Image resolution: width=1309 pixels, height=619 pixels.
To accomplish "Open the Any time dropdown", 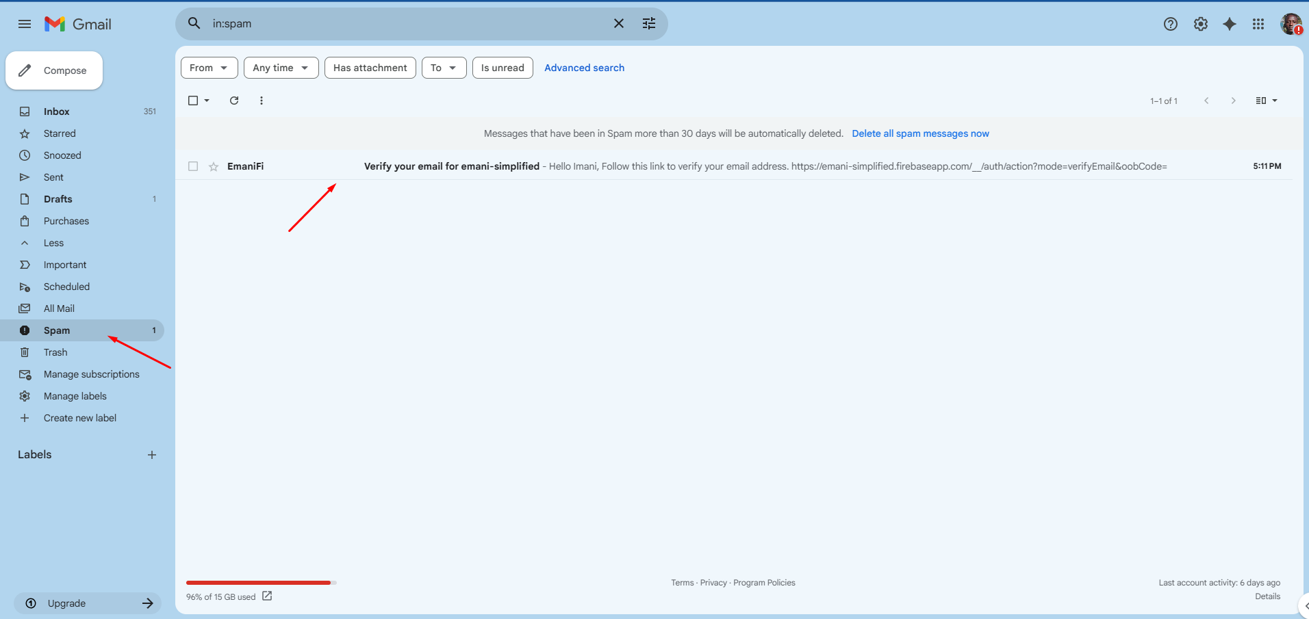I will pyautogui.click(x=281, y=68).
